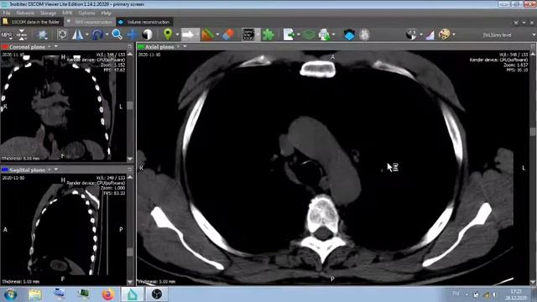Expand the export document dropdown arrow
The image size is (537, 302).
(x=299, y=35)
